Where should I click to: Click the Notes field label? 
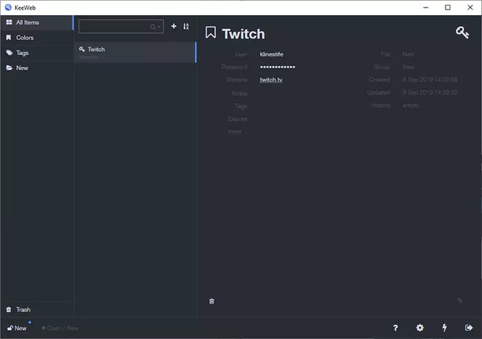(240, 93)
